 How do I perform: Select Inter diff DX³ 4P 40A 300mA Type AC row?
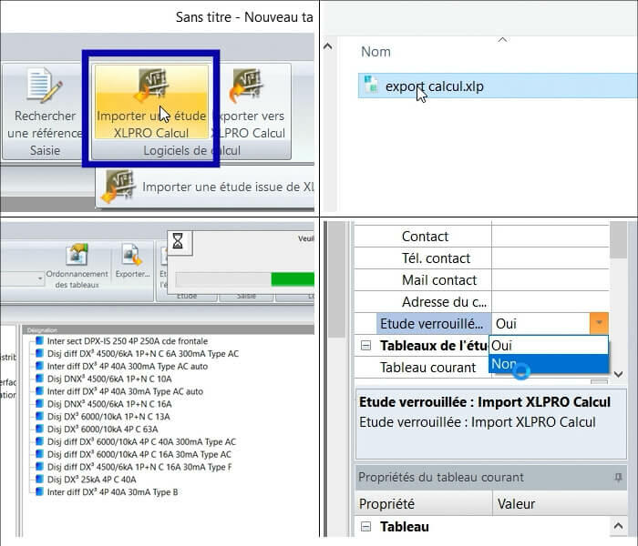click(x=128, y=366)
